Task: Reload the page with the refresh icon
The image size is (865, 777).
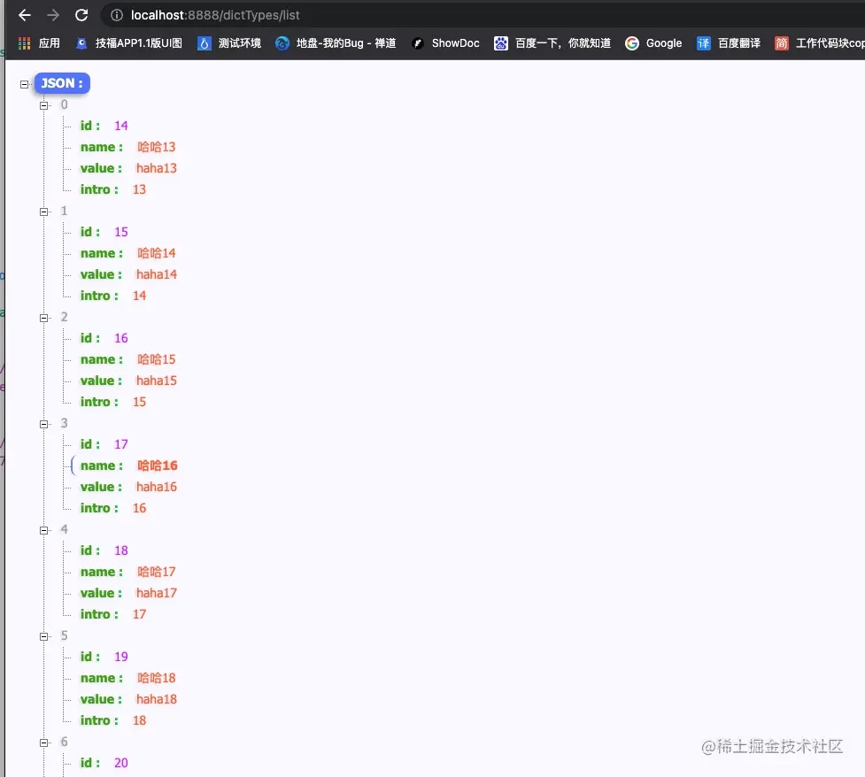Action: 81,15
